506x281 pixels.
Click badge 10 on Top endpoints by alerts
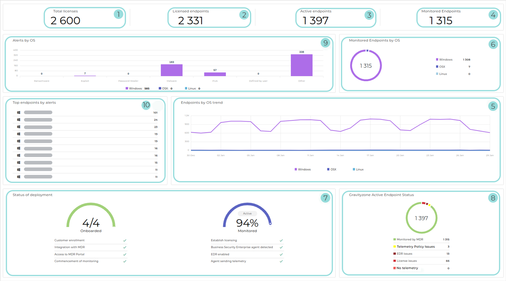pos(146,105)
